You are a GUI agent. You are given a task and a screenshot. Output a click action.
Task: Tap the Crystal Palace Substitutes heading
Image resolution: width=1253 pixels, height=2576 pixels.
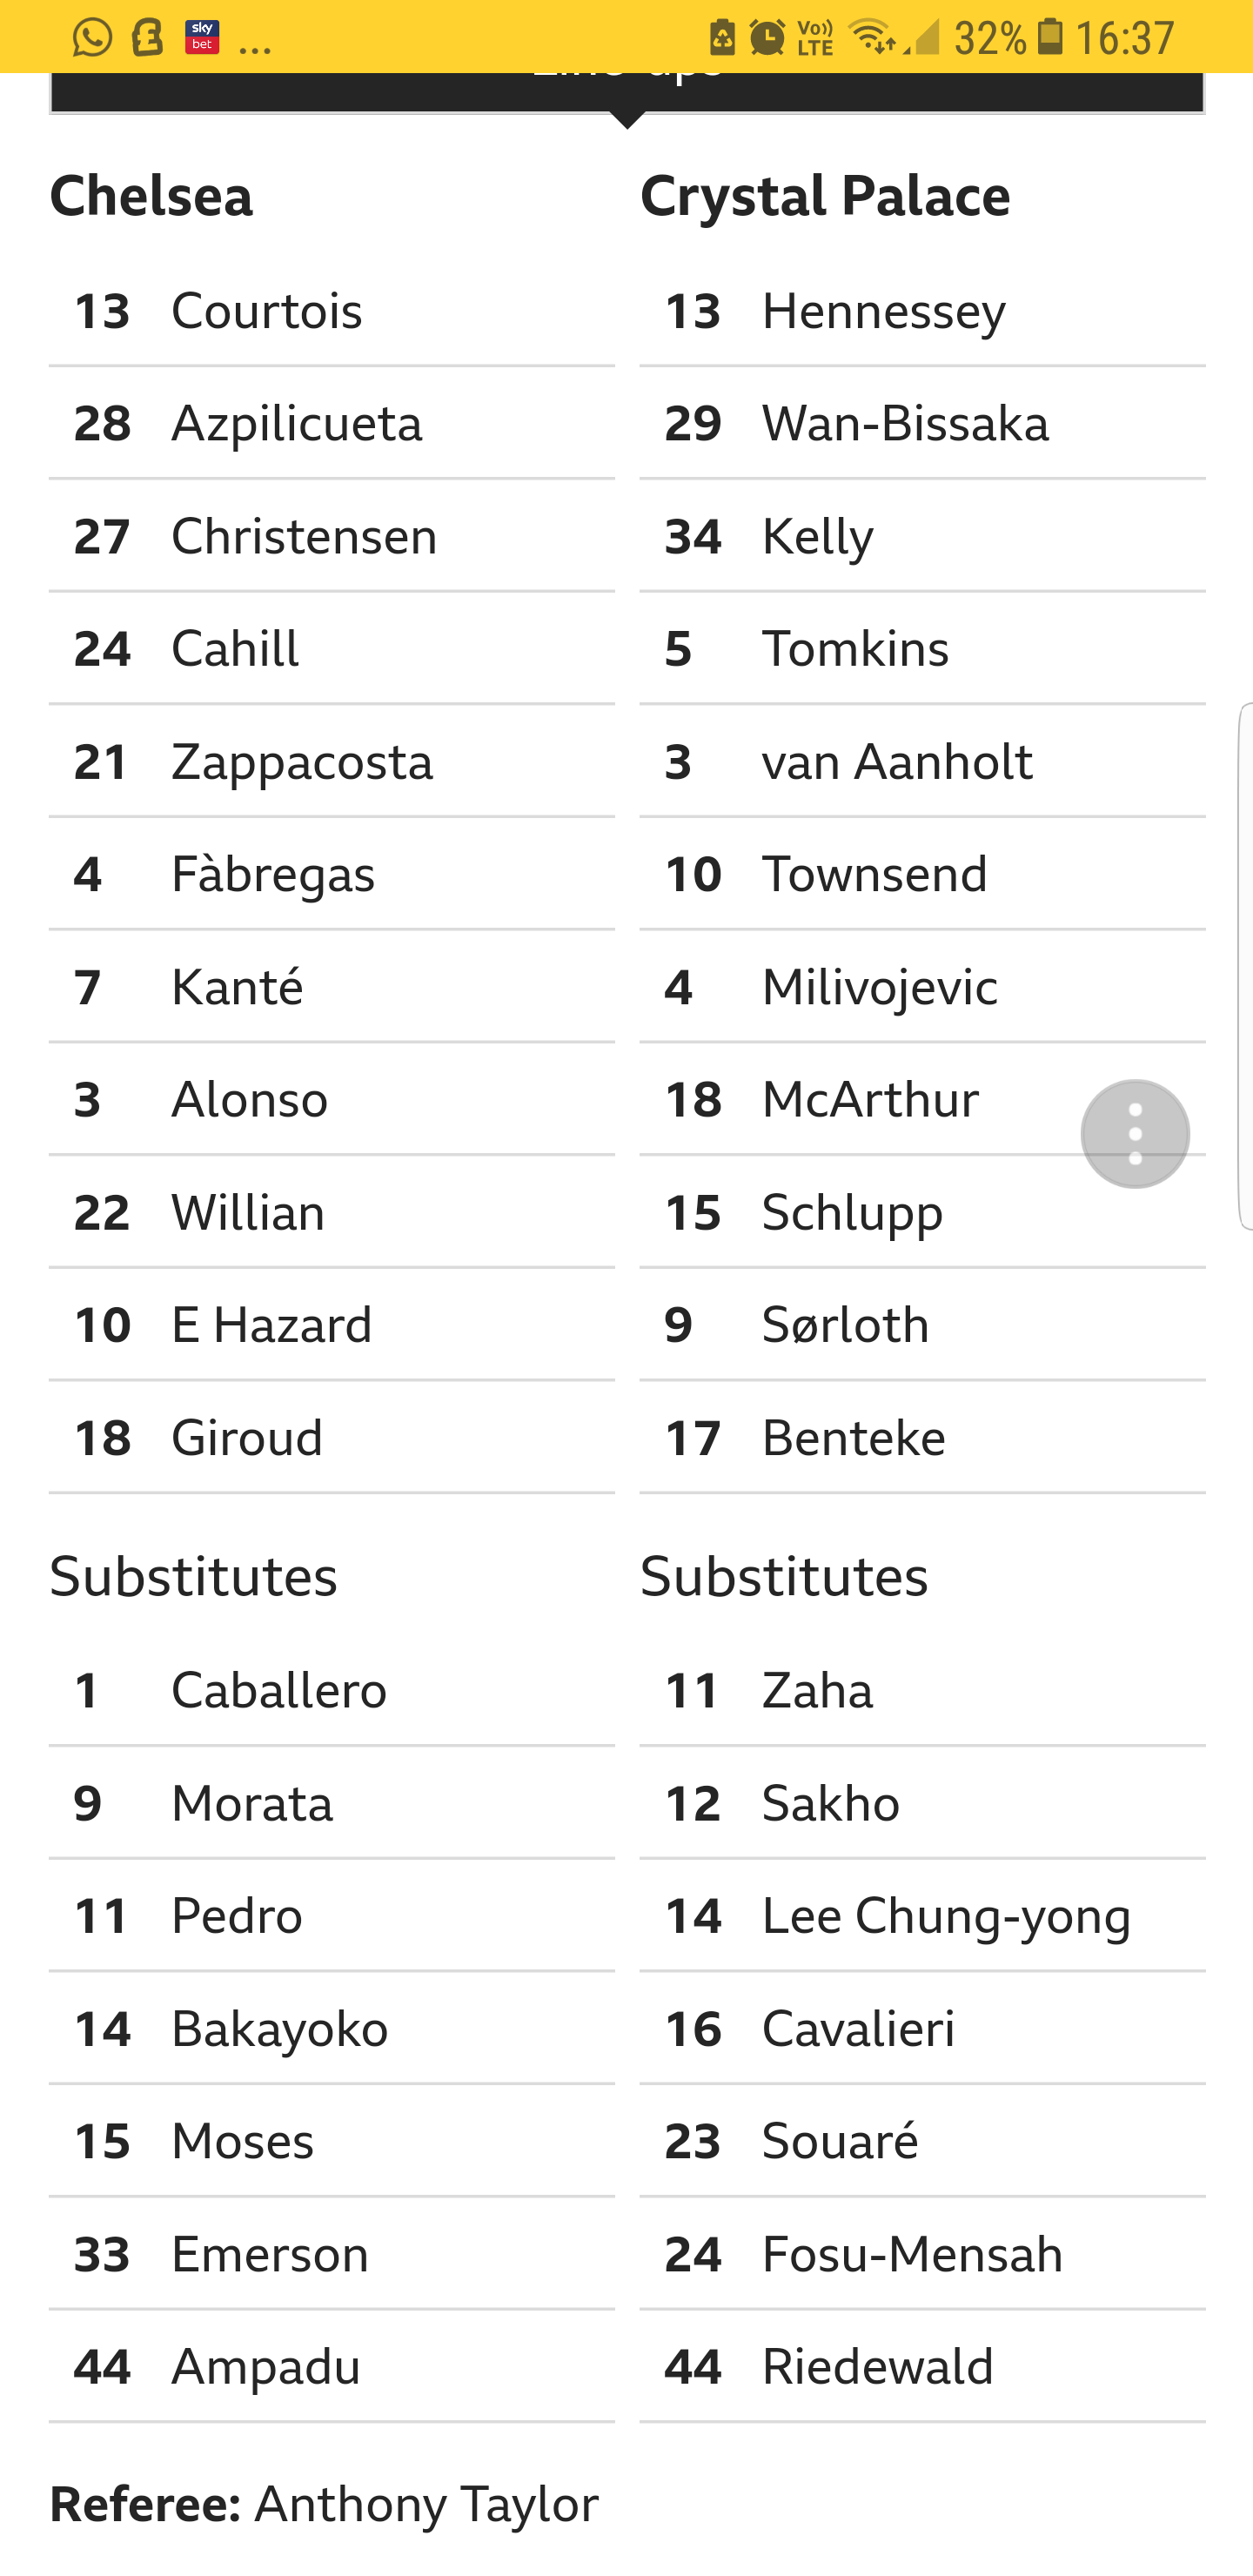coord(784,1577)
